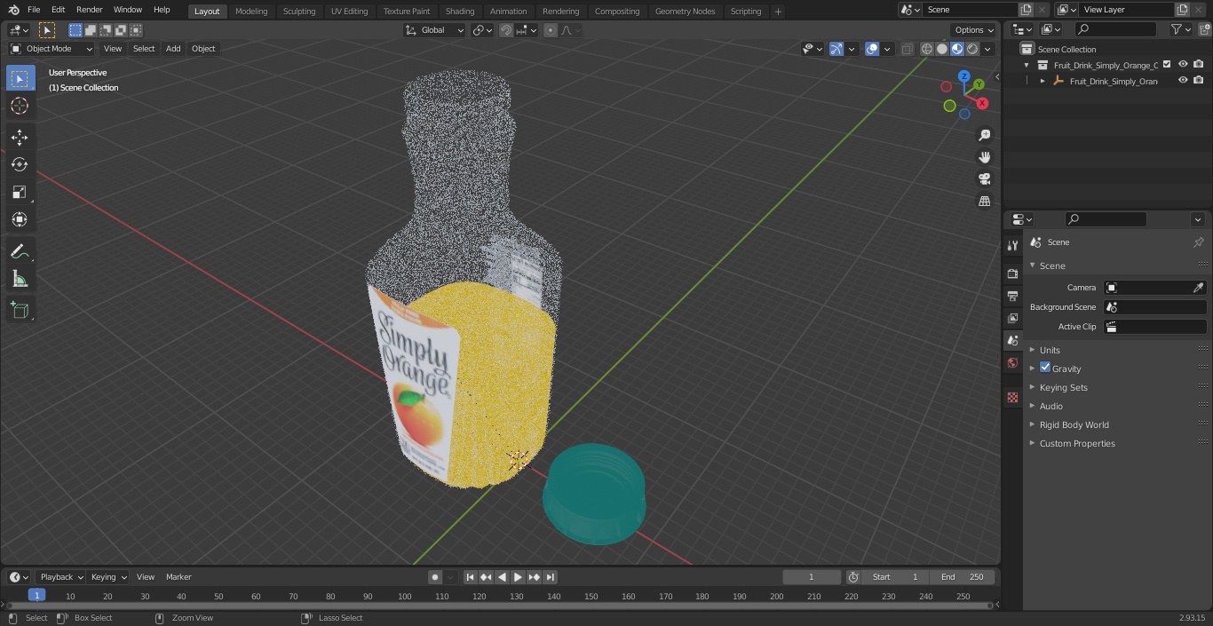Switch to wireframe viewport shading
This screenshot has width=1213, height=626.
pos(926,49)
